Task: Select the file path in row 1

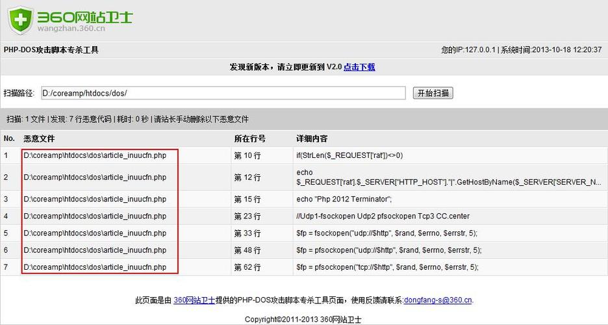Action: pos(95,155)
